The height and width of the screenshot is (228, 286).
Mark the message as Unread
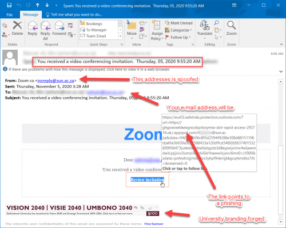pyautogui.click(x=178, y=23)
